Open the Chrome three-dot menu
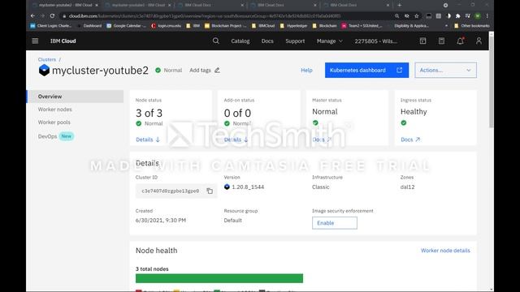The width and height of the screenshot is (520, 292). pyautogui.click(x=487, y=16)
